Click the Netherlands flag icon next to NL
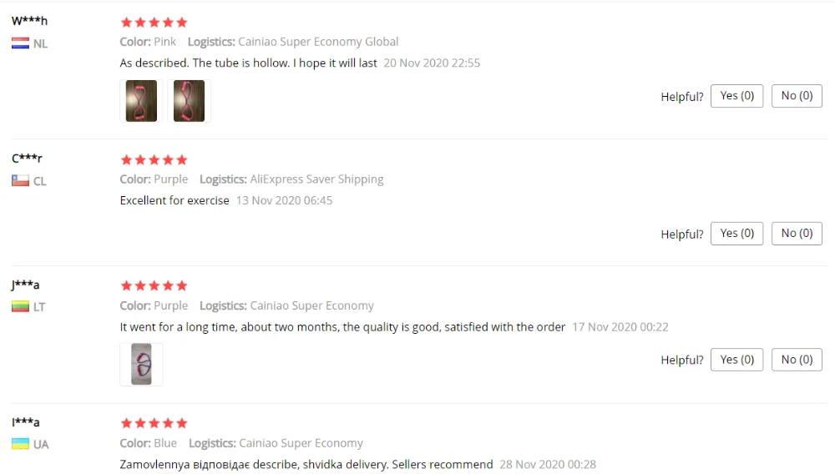This screenshot has height=474, width=835. point(20,43)
